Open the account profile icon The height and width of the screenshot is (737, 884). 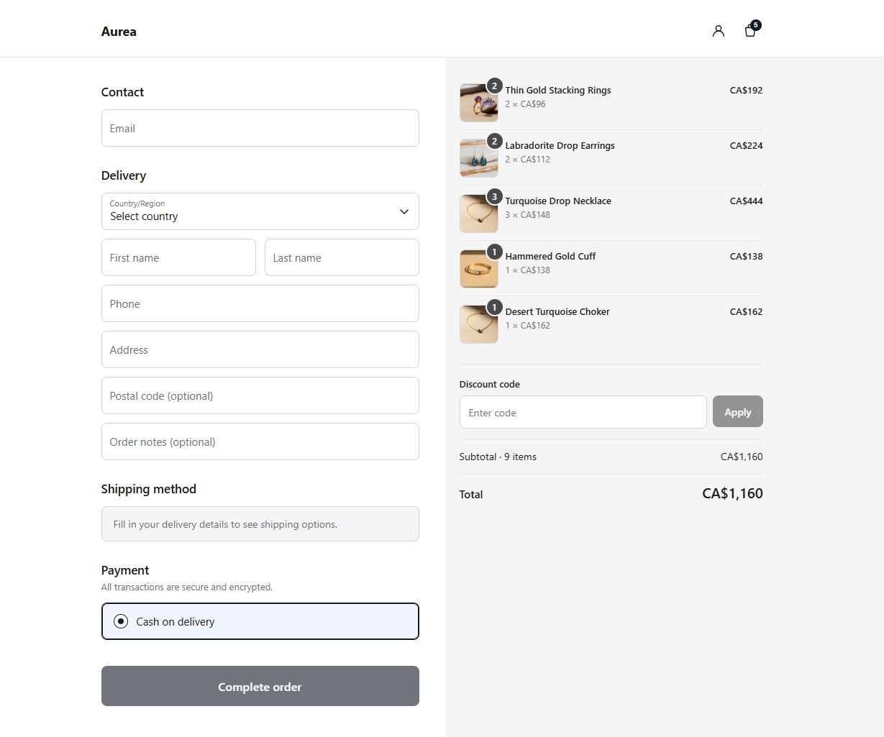718,31
